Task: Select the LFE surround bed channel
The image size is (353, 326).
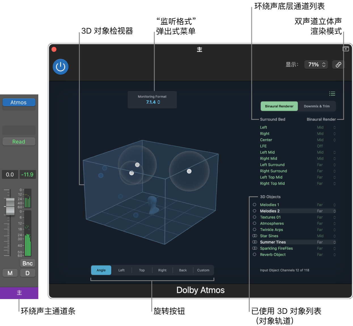Action: [263, 146]
